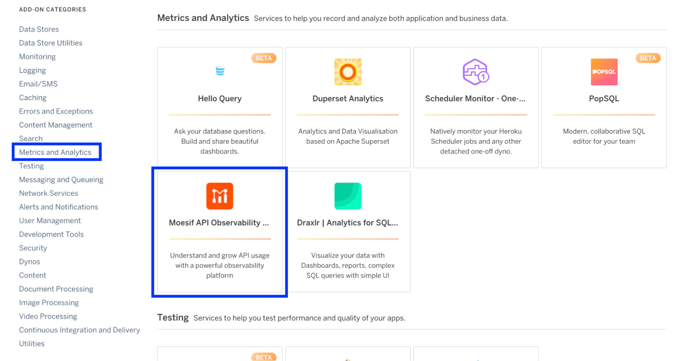Open the Testing category
The height and width of the screenshot is (361, 692).
pyautogui.click(x=31, y=166)
